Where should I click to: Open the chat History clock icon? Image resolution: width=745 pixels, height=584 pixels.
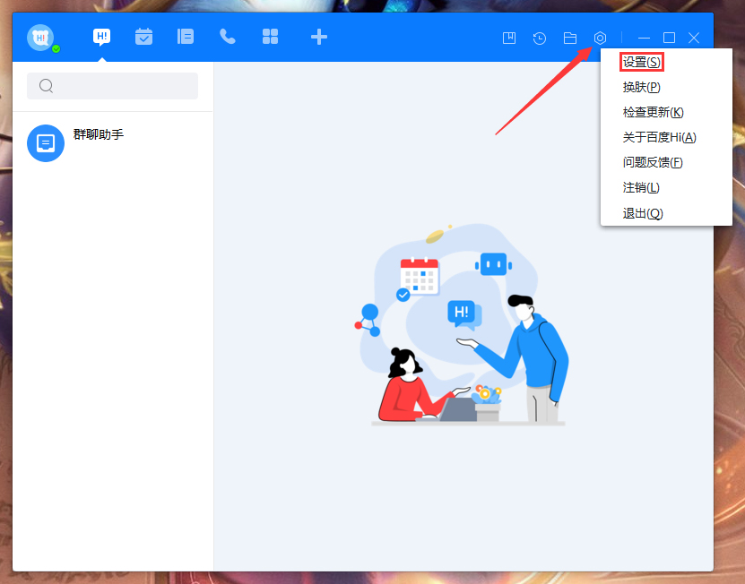click(x=540, y=38)
